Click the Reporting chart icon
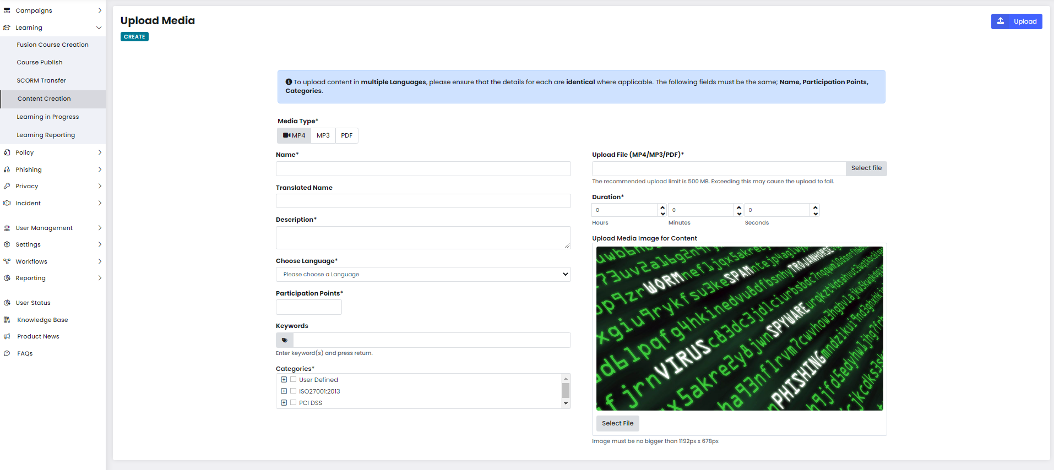This screenshot has height=470, width=1054. (x=7, y=278)
